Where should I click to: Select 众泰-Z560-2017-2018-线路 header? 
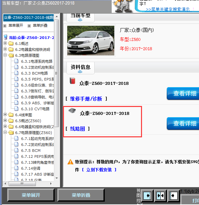(28, 17)
